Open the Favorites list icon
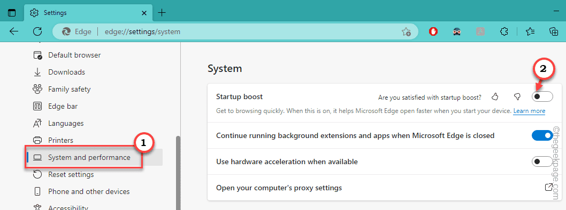The height and width of the screenshot is (210, 566). (530, 31)
